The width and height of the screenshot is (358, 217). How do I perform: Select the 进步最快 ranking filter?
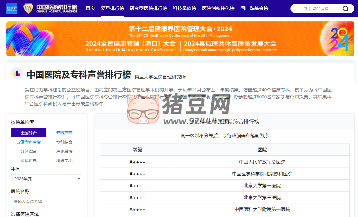(64, 151)
